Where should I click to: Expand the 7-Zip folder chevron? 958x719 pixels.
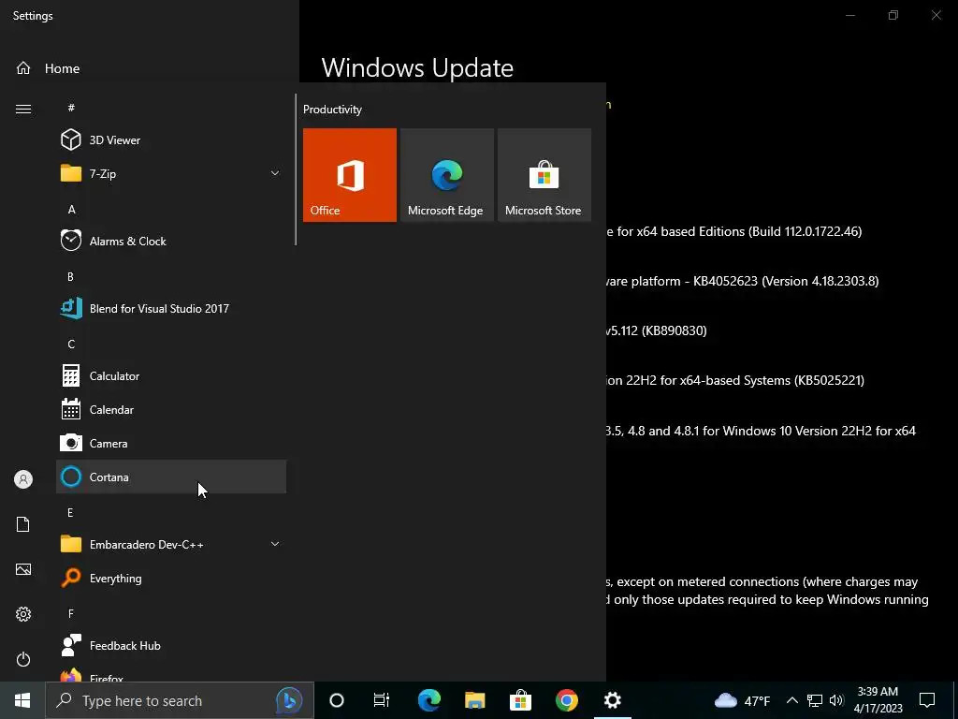point(275,173)
